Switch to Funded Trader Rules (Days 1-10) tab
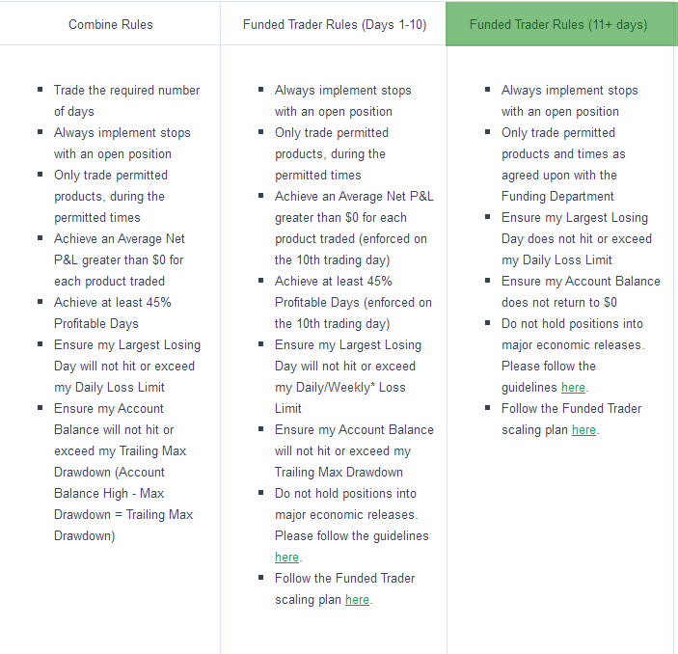Viewport: 678px width, 654px height. (335, 24)
